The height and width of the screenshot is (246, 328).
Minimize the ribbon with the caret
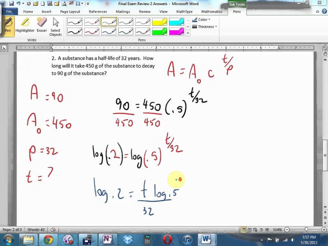click(317, 12)
